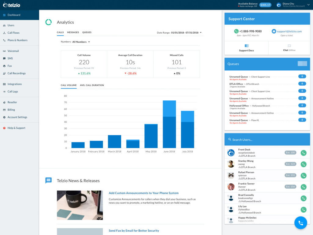Switch to the Queues analytics tab
Screen dimensions: 313x235
click(x=87, y=32)
